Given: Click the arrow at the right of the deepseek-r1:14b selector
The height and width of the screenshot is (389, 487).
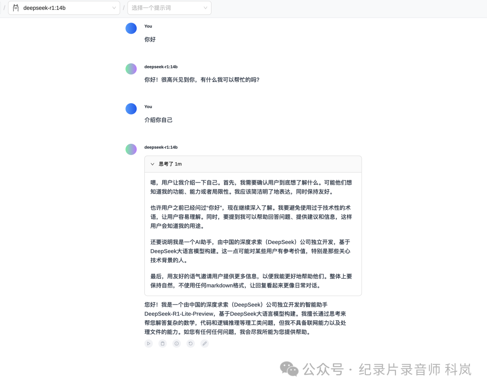Looking at the screenshot, I should [x=114, y=8].
